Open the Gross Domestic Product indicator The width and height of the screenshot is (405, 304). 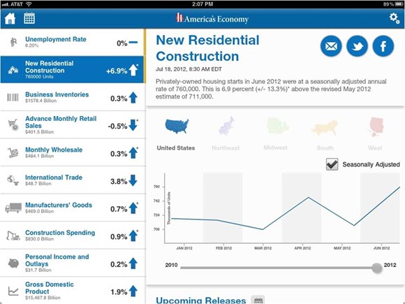[x=73, y=291]
